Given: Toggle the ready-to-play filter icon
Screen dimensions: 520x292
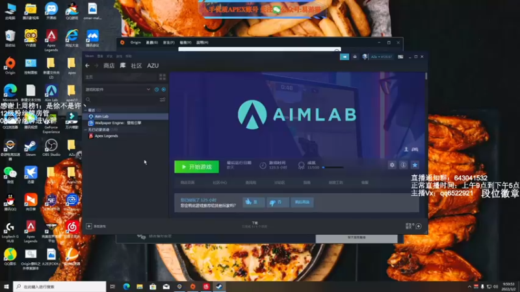Looking at the screenshot, I should click(164, 90).
